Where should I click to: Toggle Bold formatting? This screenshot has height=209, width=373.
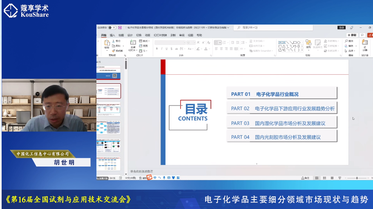pyautogui.click(x=157, y=49)
